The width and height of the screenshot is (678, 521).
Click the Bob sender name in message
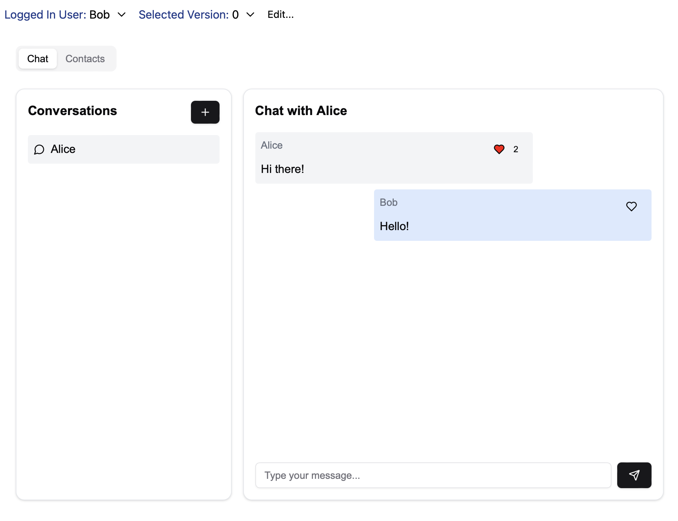pos(388,202)
